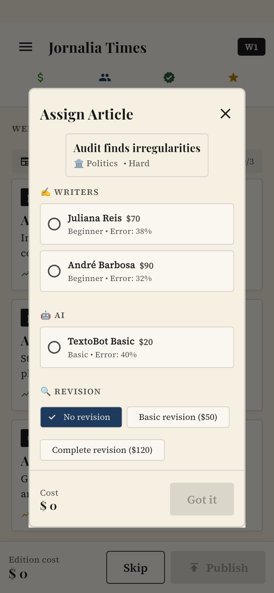Select writer André Barbosa radio button
The width and height of the screenshot is (274, 593).
tap(54, 271)
